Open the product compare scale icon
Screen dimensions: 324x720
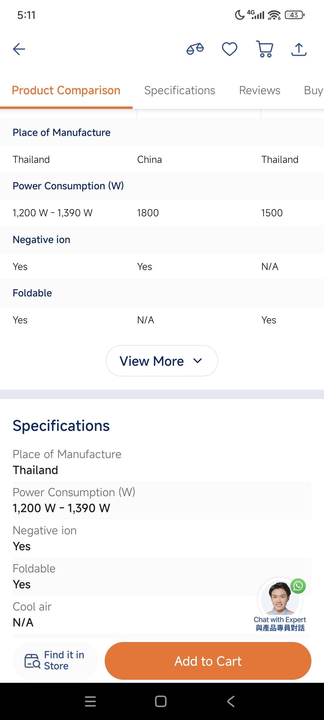click(195, 49)
